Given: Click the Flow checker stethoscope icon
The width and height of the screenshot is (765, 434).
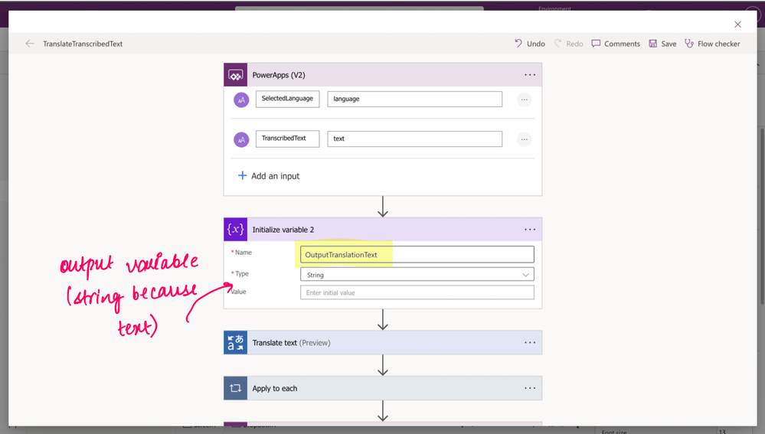Looking at the screenshot, I should pyautogui.click(x=689, y=44).
